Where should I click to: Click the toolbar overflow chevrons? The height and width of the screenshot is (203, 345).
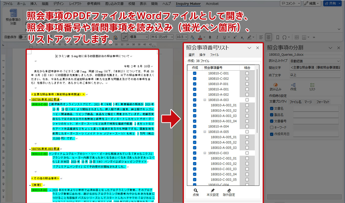(x=314, y=37)
